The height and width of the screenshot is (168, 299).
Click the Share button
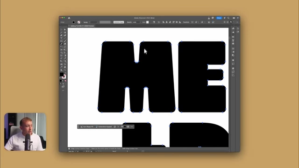tap(219, 18)
